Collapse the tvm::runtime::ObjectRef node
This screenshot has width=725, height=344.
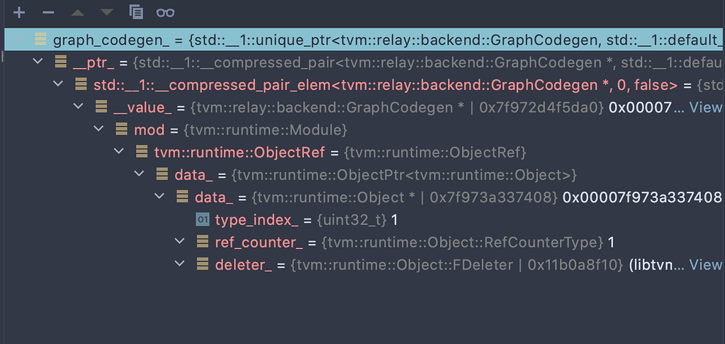(x=120, y=153)
